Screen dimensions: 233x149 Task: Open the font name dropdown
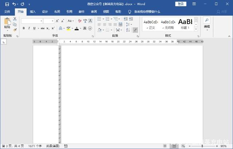coord(41,21)
